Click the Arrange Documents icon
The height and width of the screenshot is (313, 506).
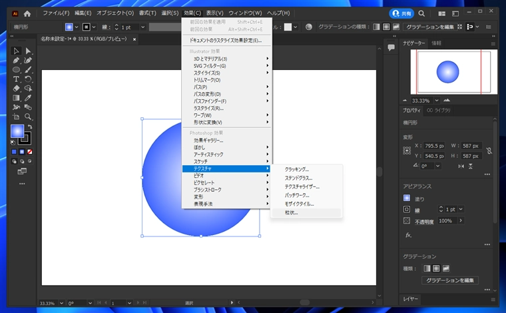coord(442,13)
